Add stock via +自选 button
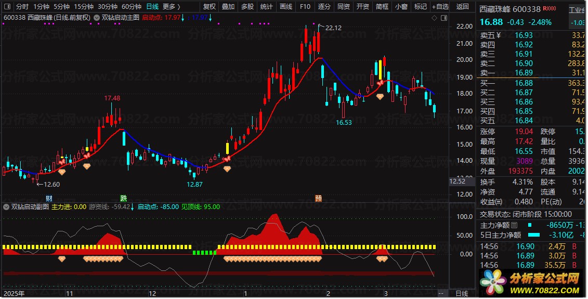588x299 pixels. [x=440, y=7]
